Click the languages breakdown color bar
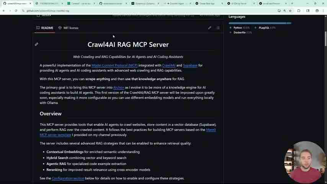327x184 pixels. click(260, 23)
